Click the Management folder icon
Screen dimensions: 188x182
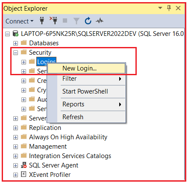(x=24, y=146)
